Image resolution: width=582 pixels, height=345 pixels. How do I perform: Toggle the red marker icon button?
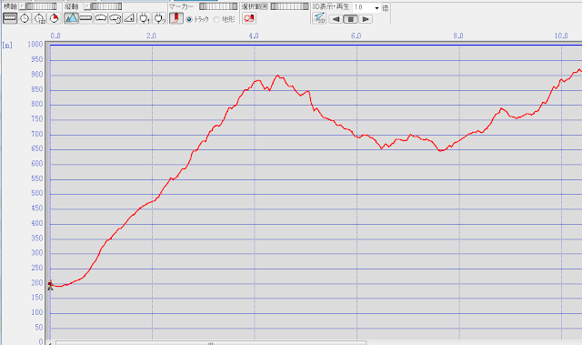[176, 18]
